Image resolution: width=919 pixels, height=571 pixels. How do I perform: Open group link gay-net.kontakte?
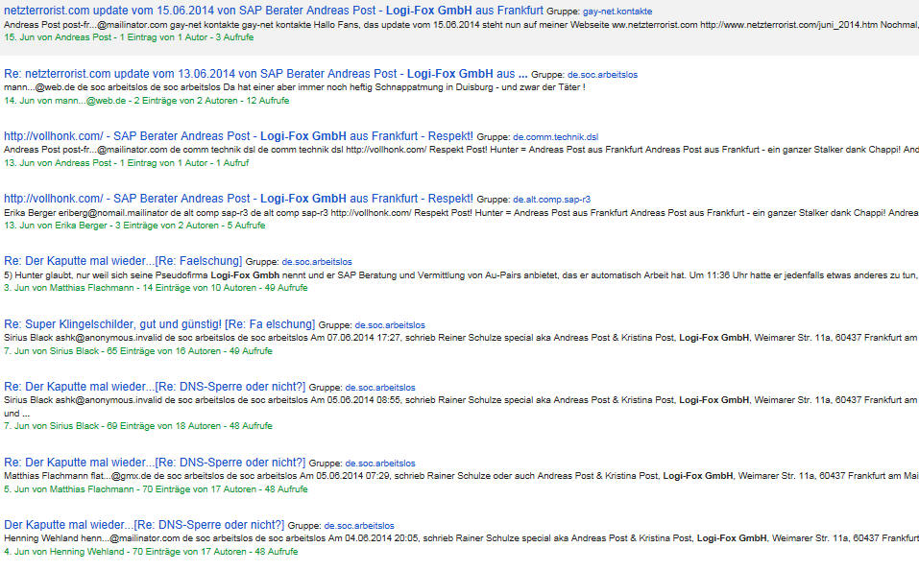617,12
